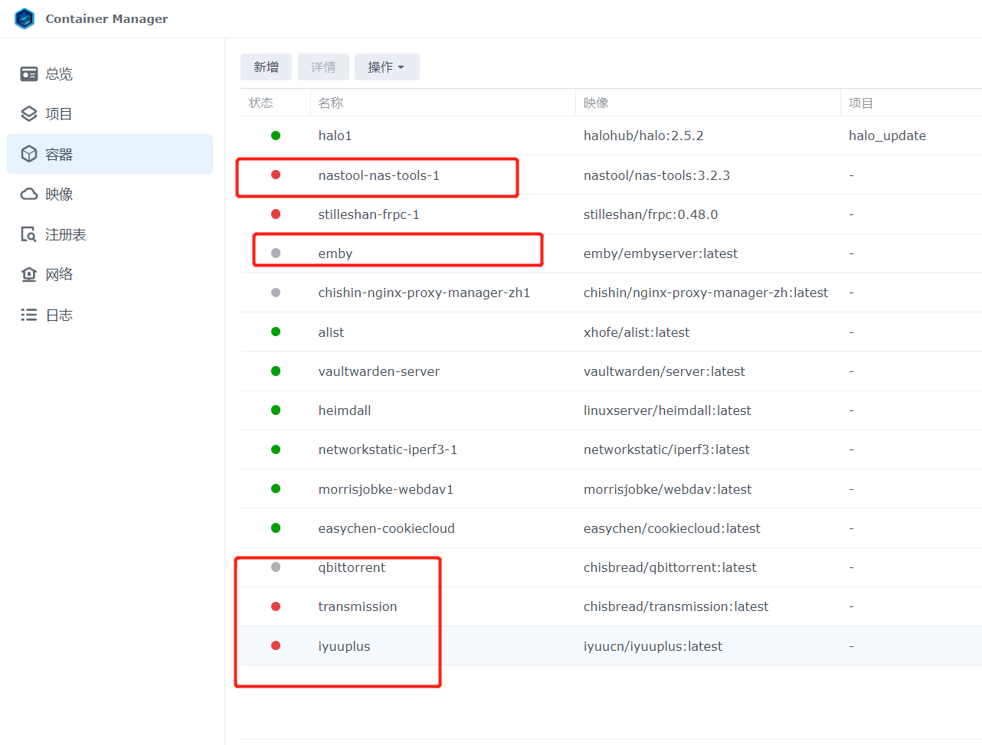Screen dimensions: 982x745
Task: Click the green status dot of halo1
Action: (276, 136)
